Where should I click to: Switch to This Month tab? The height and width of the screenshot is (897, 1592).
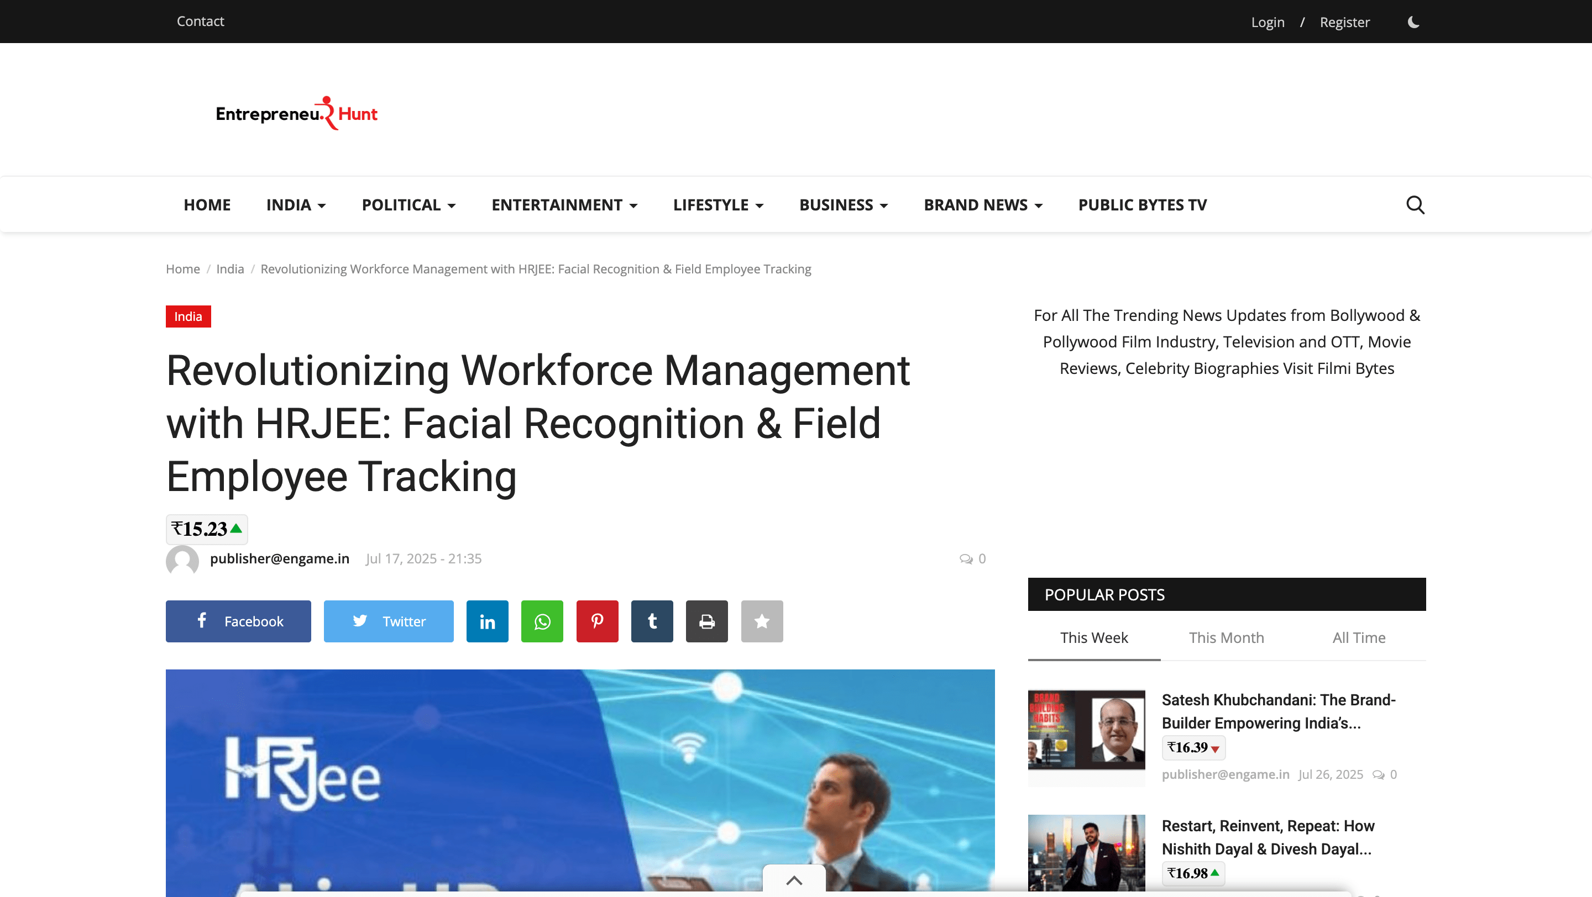coord(1226,638)
